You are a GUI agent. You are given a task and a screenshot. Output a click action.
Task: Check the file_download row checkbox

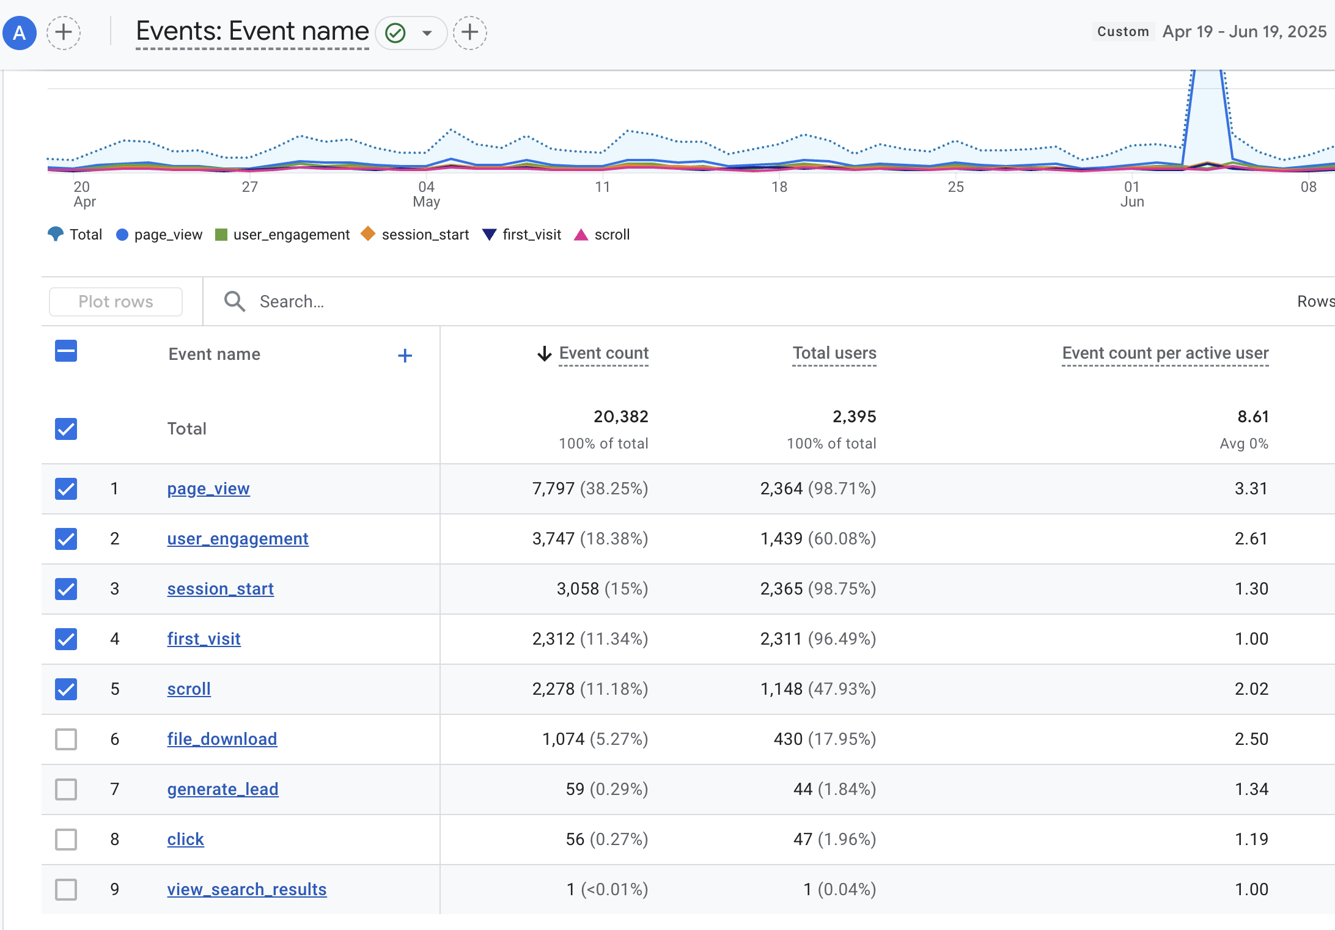click(66, 739)
